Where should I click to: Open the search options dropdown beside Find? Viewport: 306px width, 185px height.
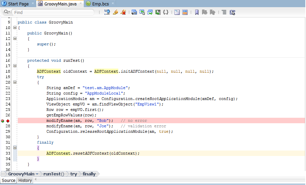click(7, 12)
